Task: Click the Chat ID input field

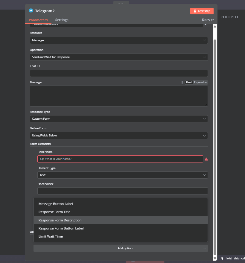Action: tap(119, 73)
